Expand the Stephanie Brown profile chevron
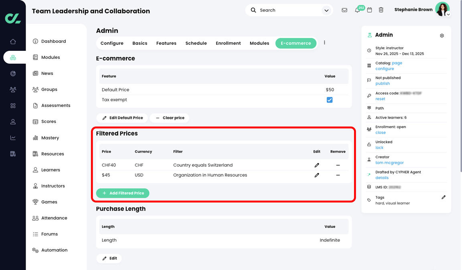The height and width of the screenshot is (270, 462). (448, 14)
